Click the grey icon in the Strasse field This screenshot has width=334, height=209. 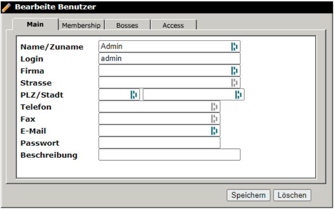234,83
